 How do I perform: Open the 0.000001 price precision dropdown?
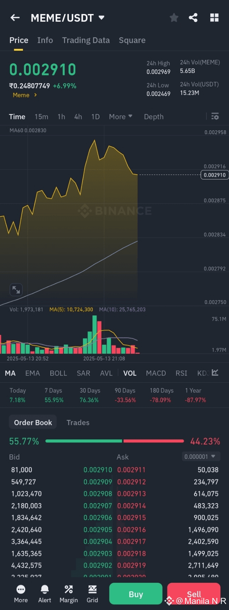pyautogui.click(x=200, y=457)
